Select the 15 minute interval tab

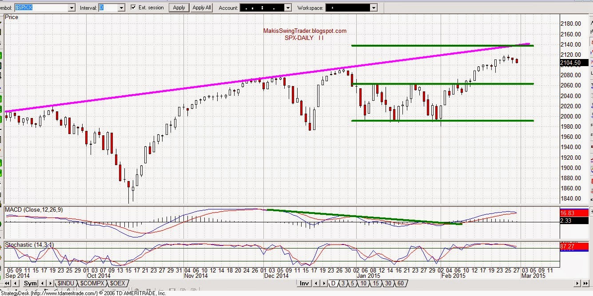click(x=376, y=283)
